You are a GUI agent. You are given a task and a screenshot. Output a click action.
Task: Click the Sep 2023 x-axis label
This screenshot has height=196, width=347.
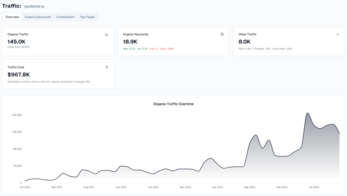[250, 187]
